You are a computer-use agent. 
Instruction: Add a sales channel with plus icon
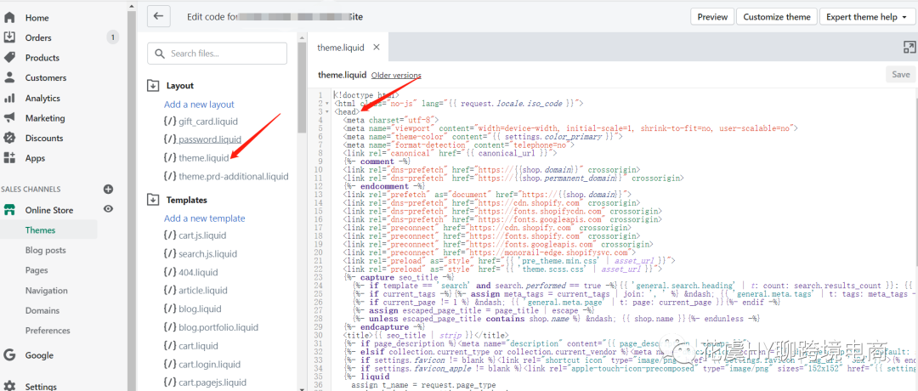coord(108,189)
